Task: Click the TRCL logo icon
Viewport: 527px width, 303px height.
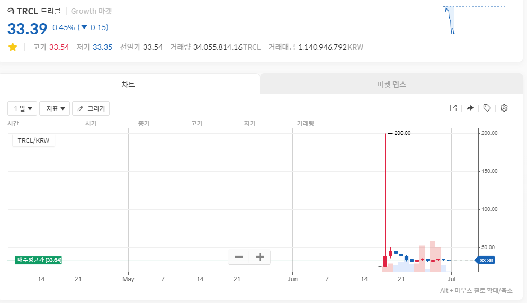Action: (11, 11)
